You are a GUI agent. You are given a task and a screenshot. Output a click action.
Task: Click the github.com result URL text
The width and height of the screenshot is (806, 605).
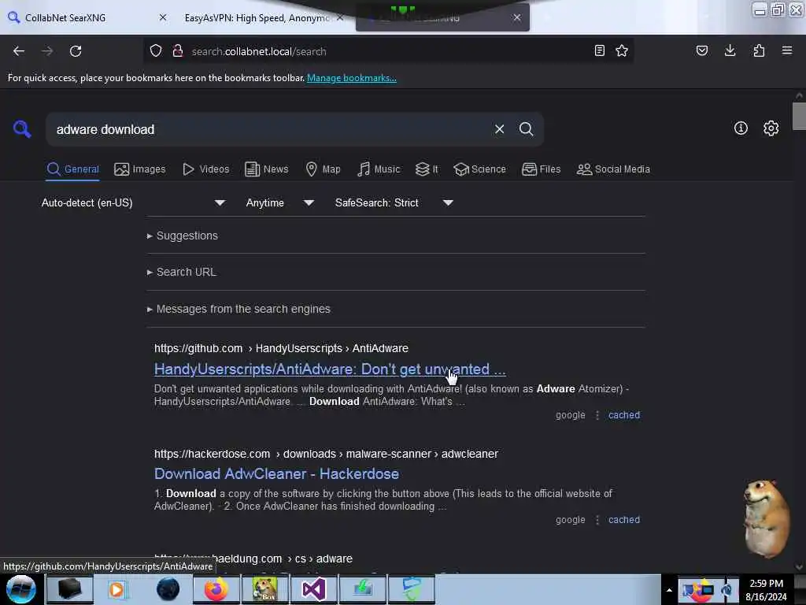coord(281,349)
